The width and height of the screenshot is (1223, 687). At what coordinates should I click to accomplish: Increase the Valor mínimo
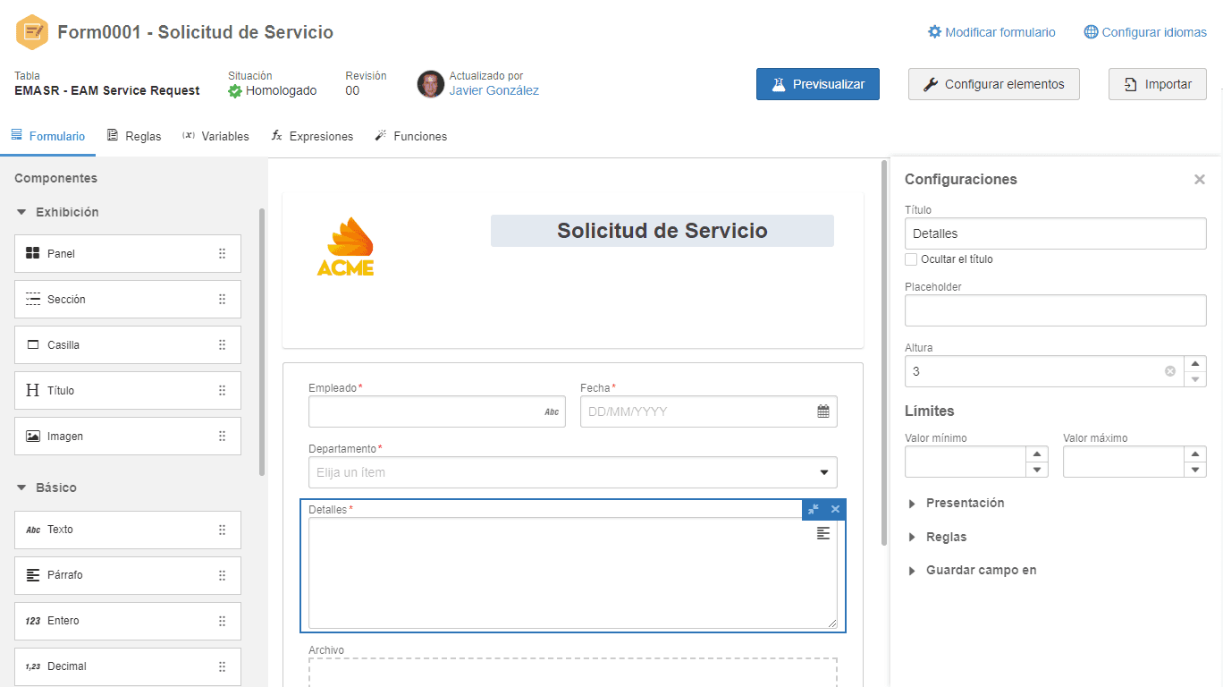click(x=1037, y=454)
